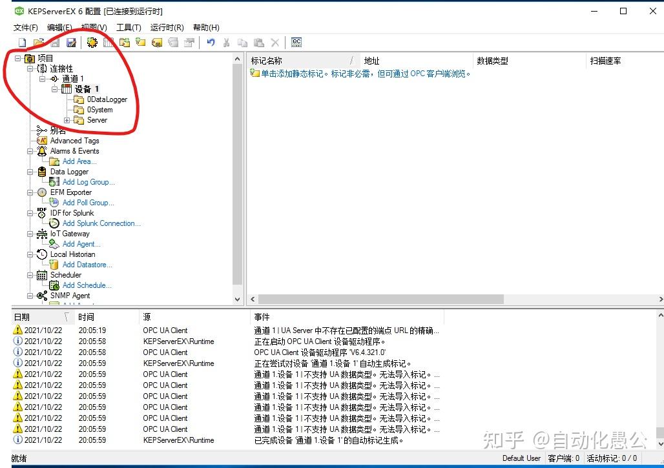Image resolution: width=664 pixels, height=468 pixels.
Task: Launch the OPC Quick Client from the toolbar
Action: click(296, 42)
